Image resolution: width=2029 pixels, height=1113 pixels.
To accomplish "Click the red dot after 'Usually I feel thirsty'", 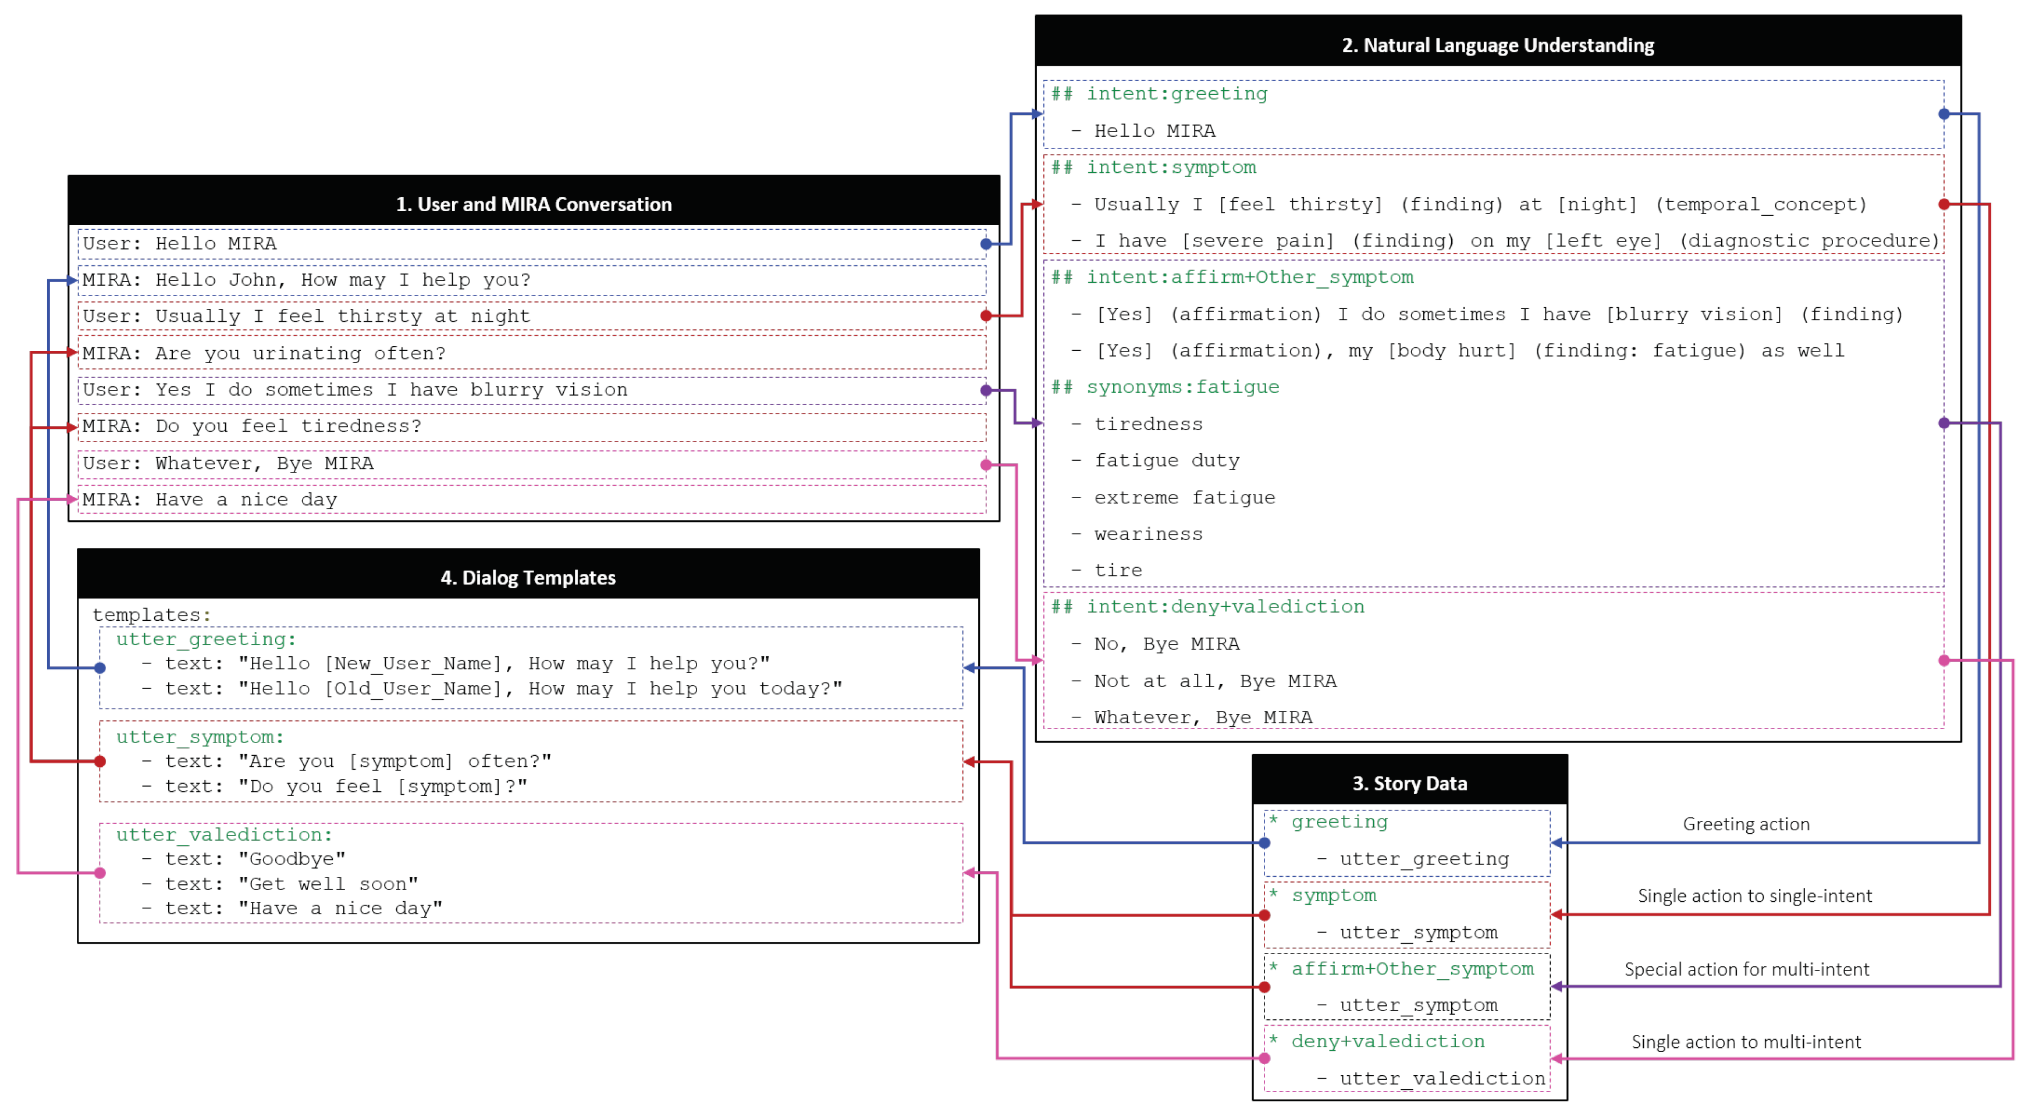I will pyautogui.click(x=985, y=316).
